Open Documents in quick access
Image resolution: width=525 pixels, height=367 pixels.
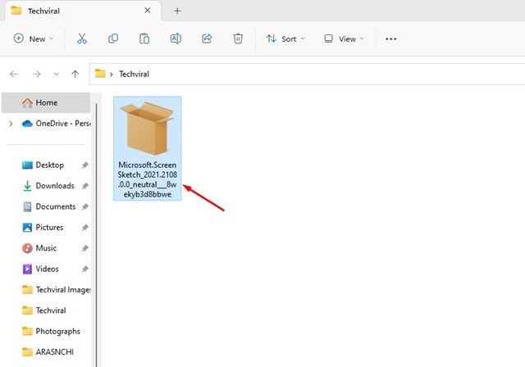coord(49,206)
